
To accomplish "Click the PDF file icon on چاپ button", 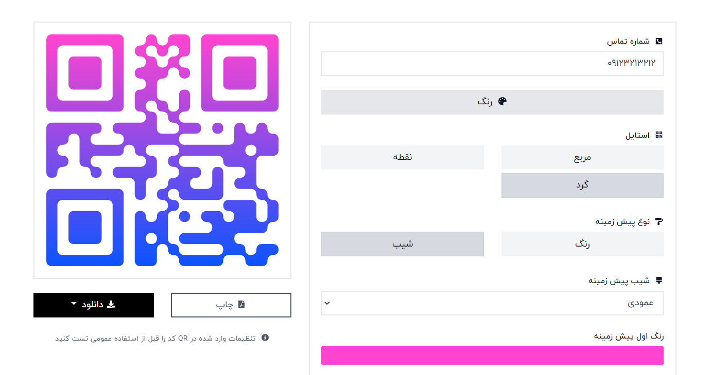I will [x=241, y=305].
